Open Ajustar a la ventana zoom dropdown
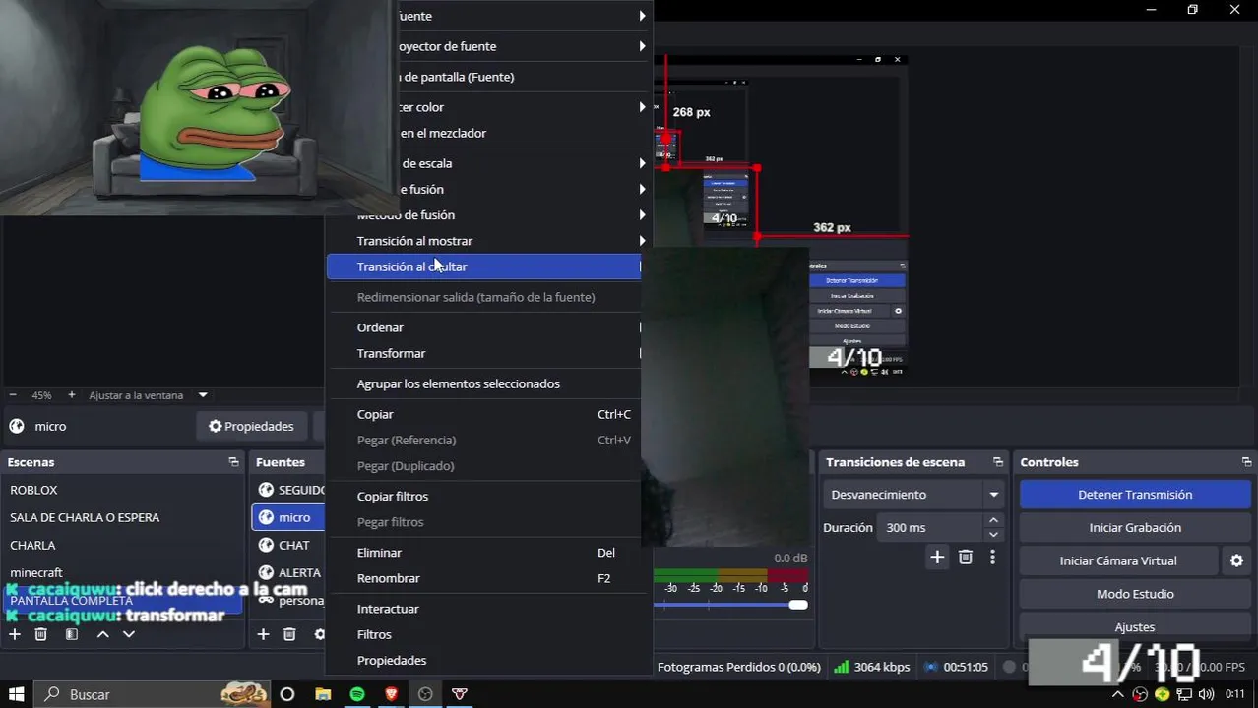This screenshot has height=708, width=1258. [x=203, y=395]
